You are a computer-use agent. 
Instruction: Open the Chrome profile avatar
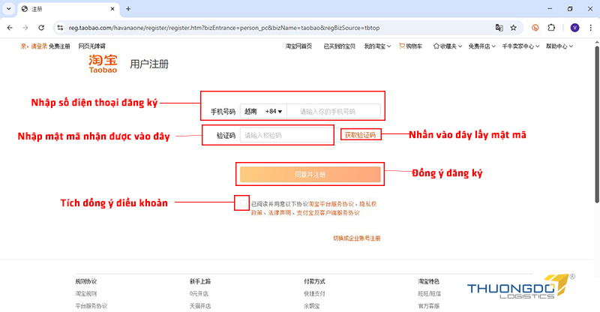(x=574, y=27)
